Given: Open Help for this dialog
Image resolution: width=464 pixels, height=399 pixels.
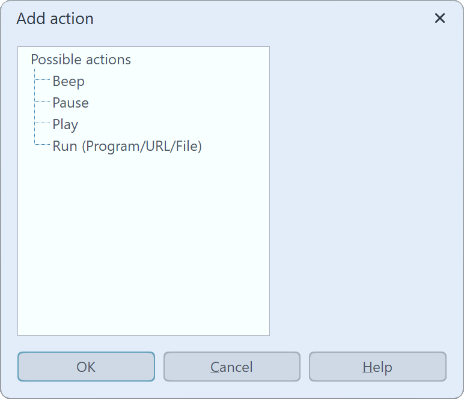Looking at the screenshot, I should [377, 367].
